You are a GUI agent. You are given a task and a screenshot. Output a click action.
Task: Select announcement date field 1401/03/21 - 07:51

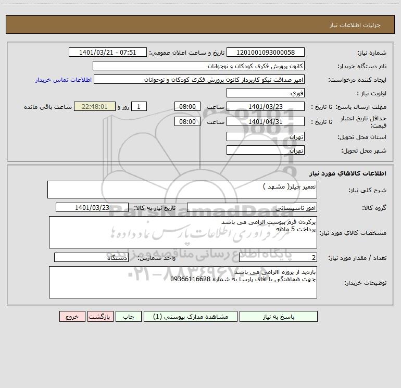[x=108, y=53]
